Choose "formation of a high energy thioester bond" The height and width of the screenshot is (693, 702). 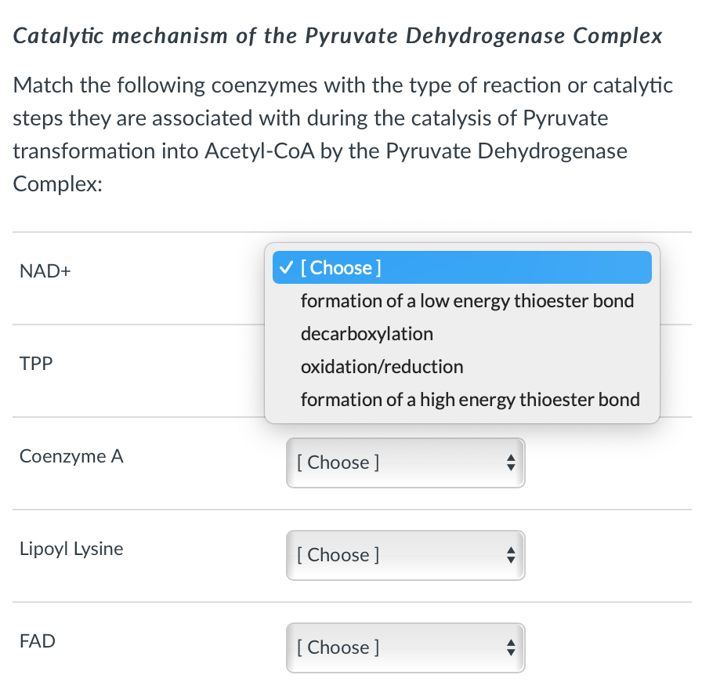pos(470,399)
